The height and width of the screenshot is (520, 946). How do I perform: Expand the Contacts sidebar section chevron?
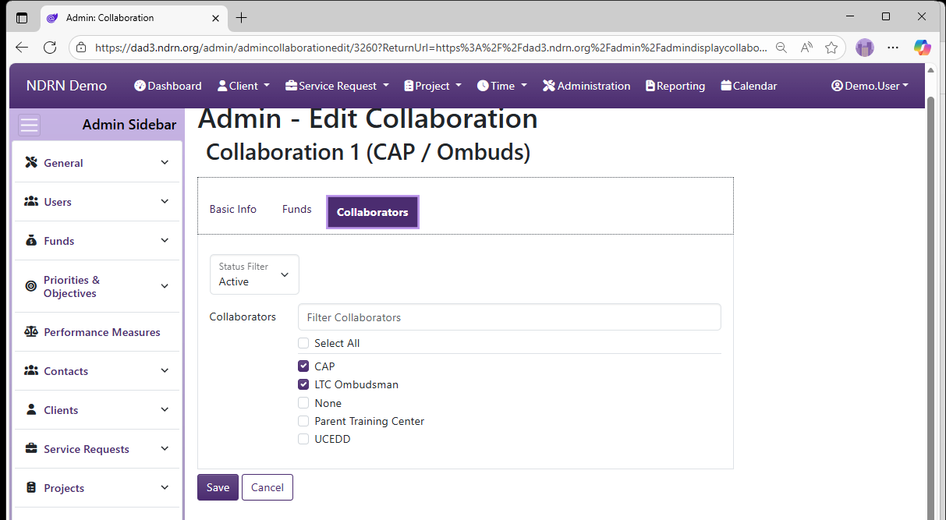[x=165, y=370]
